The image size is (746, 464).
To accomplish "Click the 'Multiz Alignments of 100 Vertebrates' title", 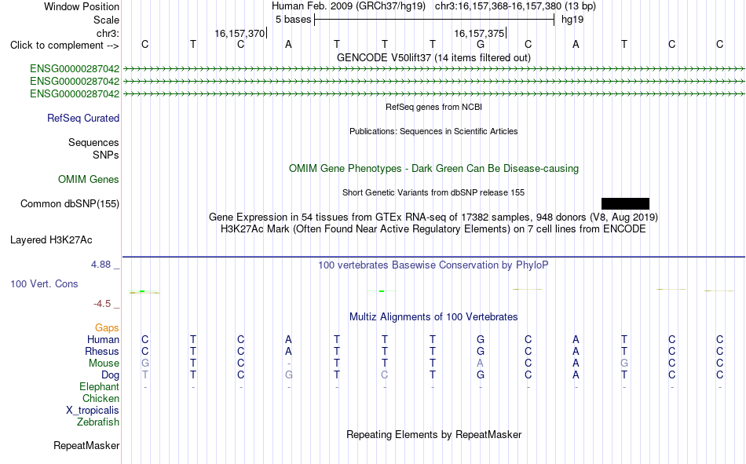I will pos(433,317).
